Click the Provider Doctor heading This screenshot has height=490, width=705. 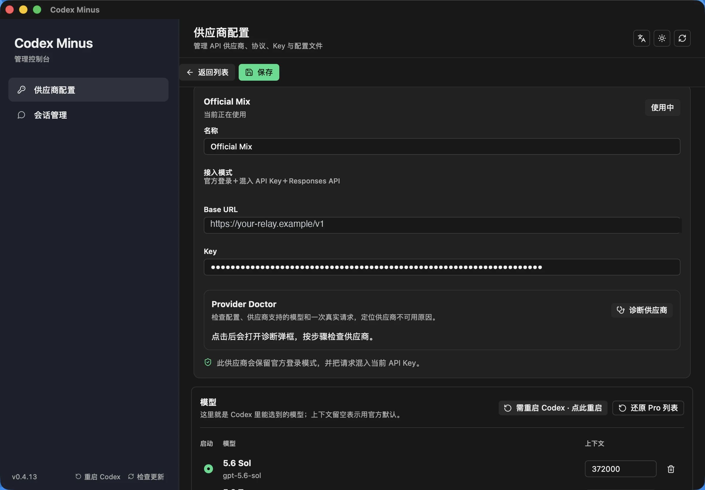(244, 304)
